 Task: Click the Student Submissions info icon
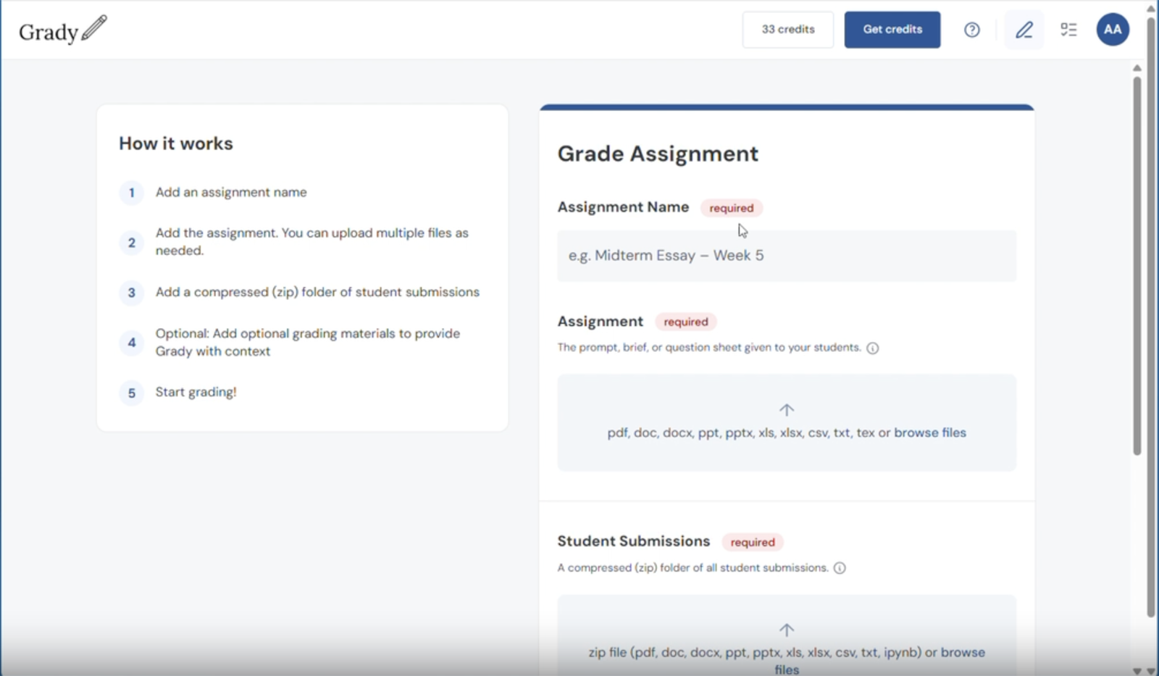[x=840, y=568]
